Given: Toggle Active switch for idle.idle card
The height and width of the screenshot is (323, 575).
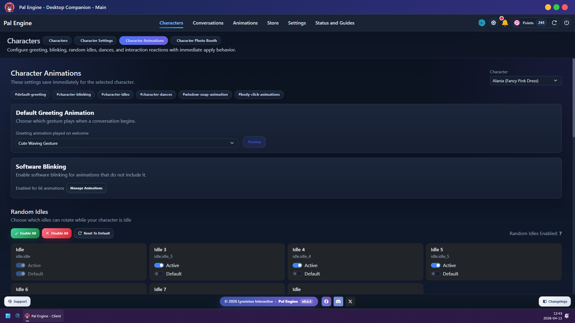Looking at the screenshot, I should pos(21,265).
